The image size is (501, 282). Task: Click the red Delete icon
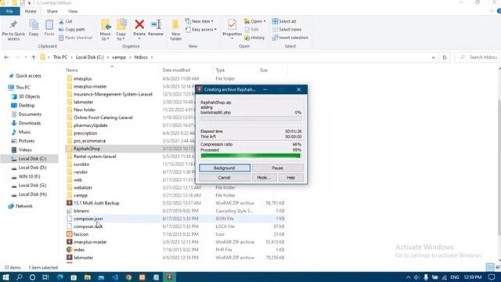(x=139, y=24)
